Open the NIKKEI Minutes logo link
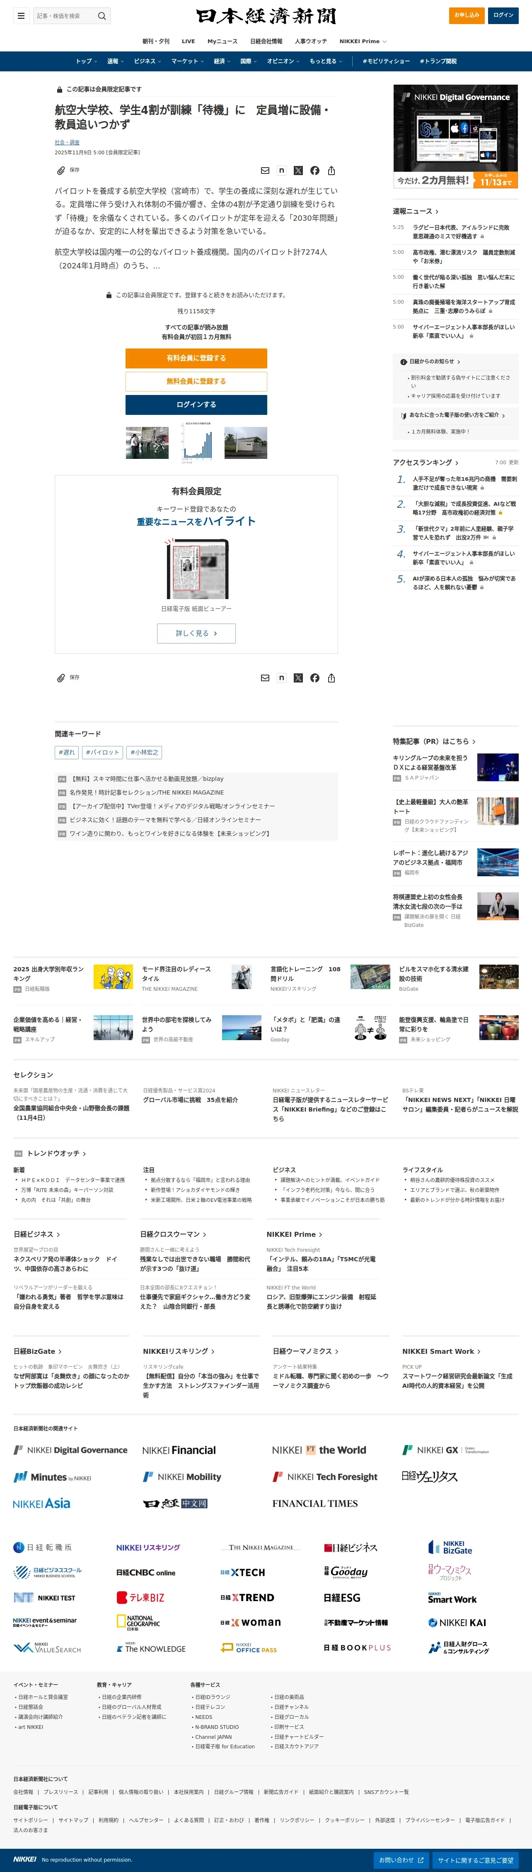This screenshot has width=532, height=1872. click(x=52, y=1477)
